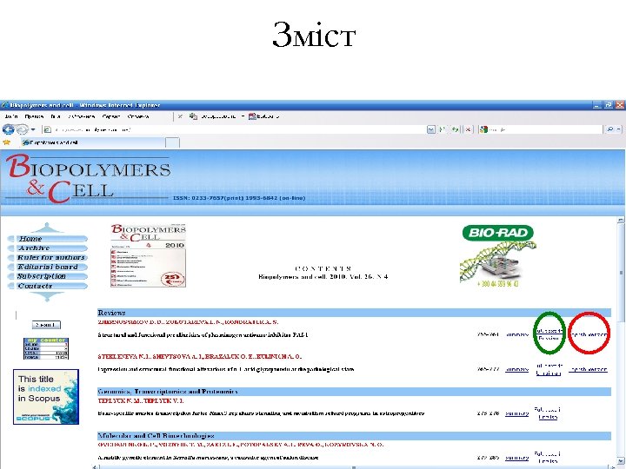Click the red select toolbar icon
Screen dimensions: 626x469
click(x=252, y=116)
